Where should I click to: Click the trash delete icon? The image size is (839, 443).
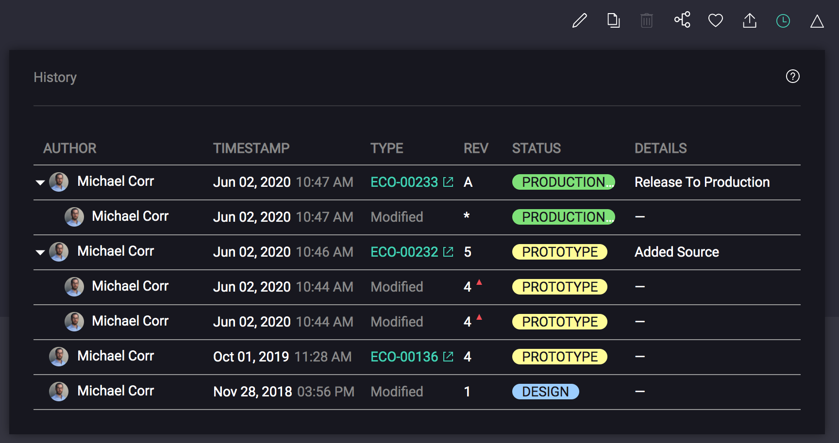(x=647, y=21)
